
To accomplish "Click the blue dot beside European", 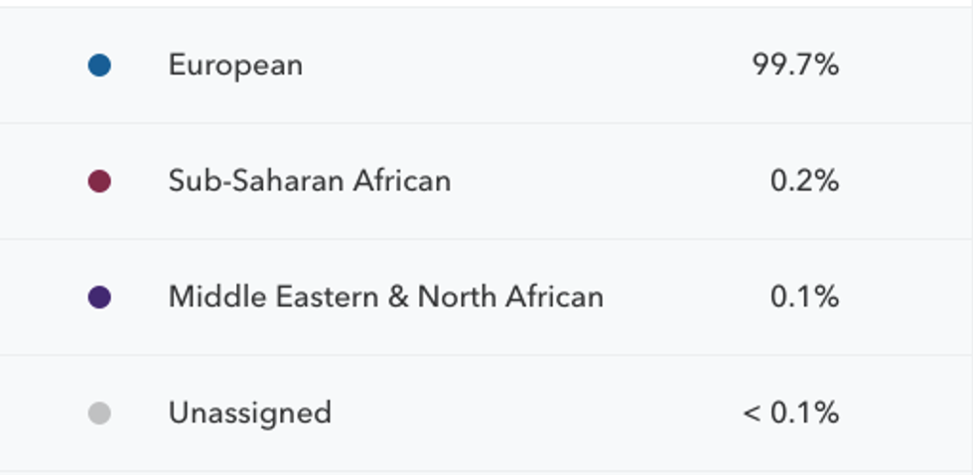I will 99,65.
